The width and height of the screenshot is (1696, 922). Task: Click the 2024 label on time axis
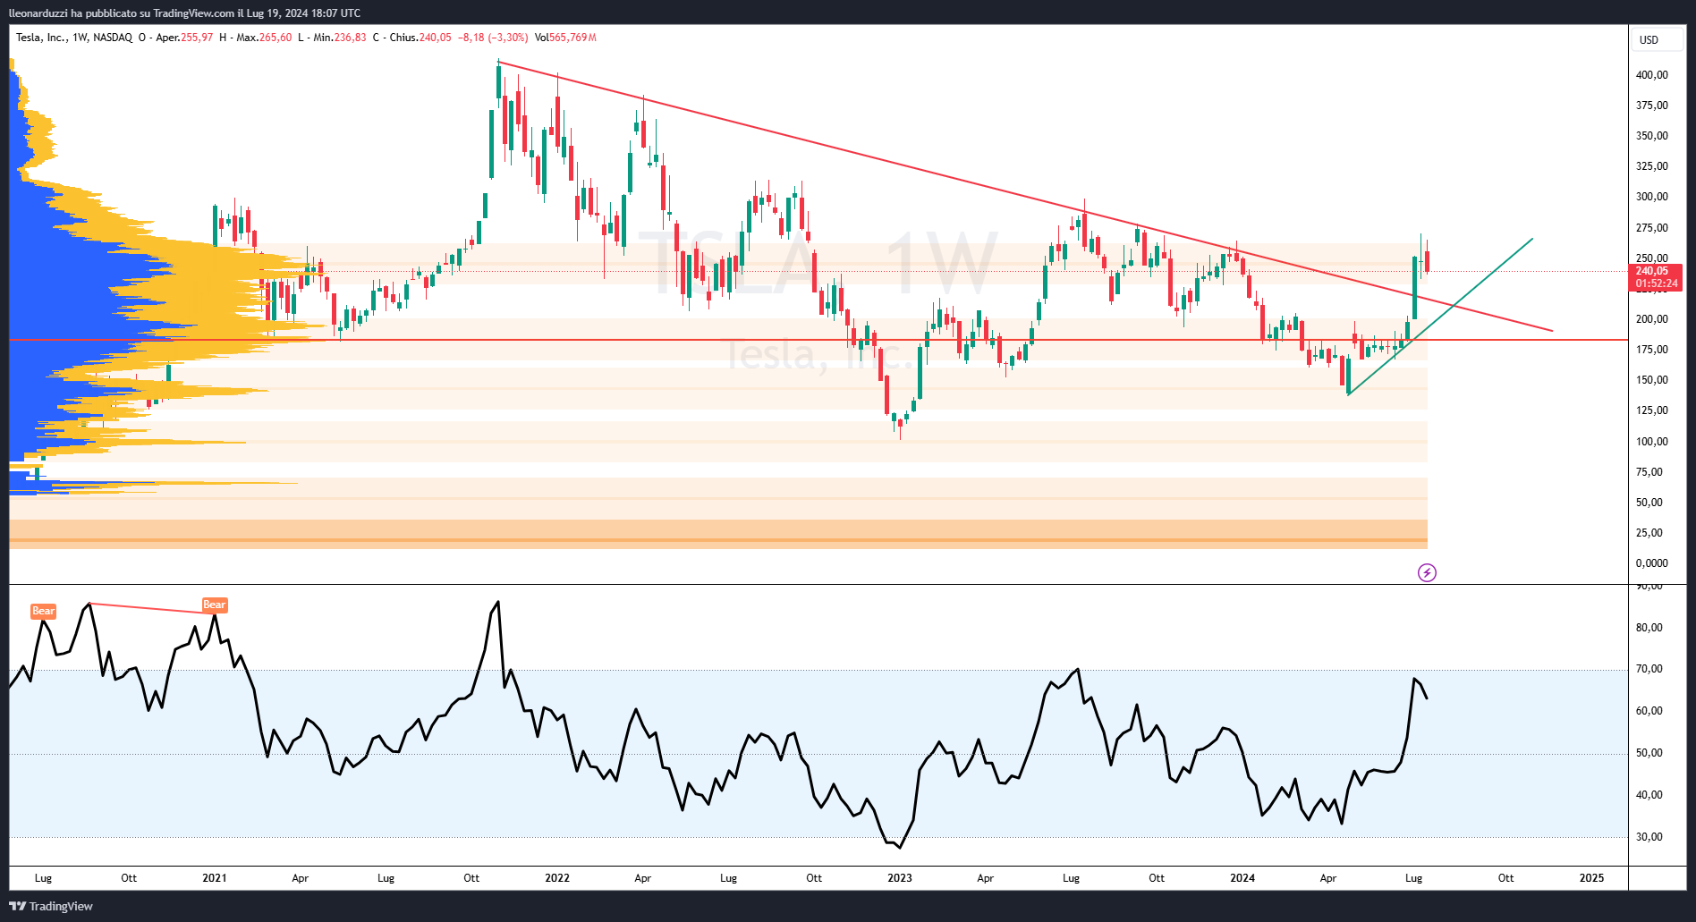coord(1242,878)
